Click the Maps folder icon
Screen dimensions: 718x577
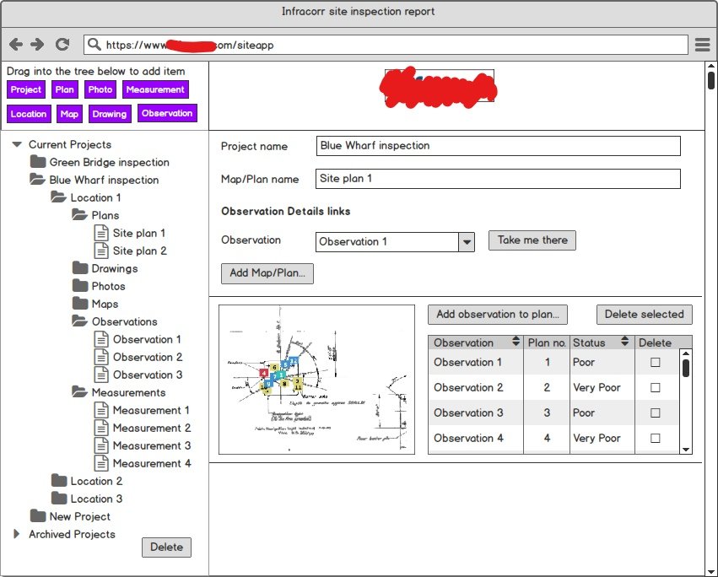(x=80, y=303)
